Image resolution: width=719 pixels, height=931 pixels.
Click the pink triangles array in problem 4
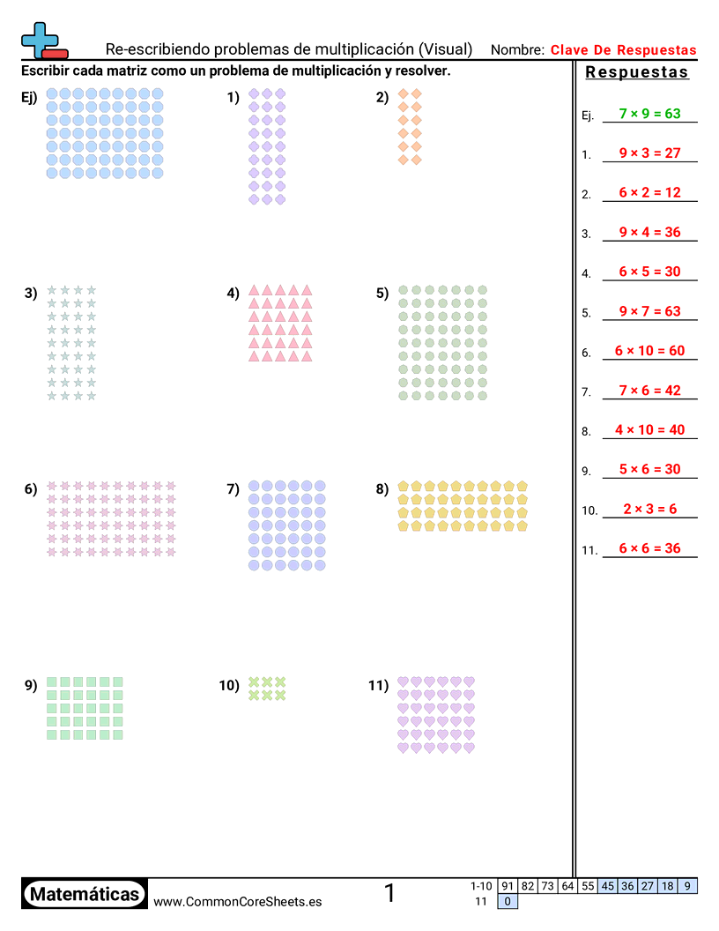(280, 324)
